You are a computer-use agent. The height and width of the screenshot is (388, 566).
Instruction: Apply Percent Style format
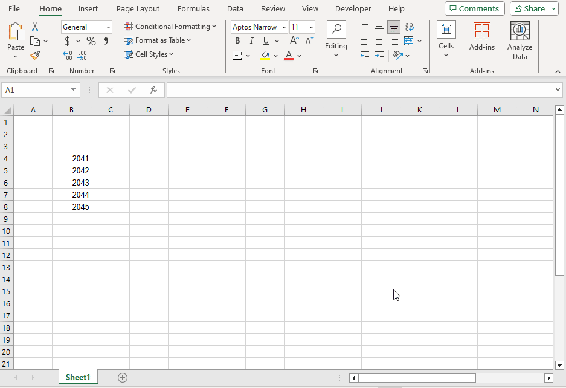(x=91, y=41)
